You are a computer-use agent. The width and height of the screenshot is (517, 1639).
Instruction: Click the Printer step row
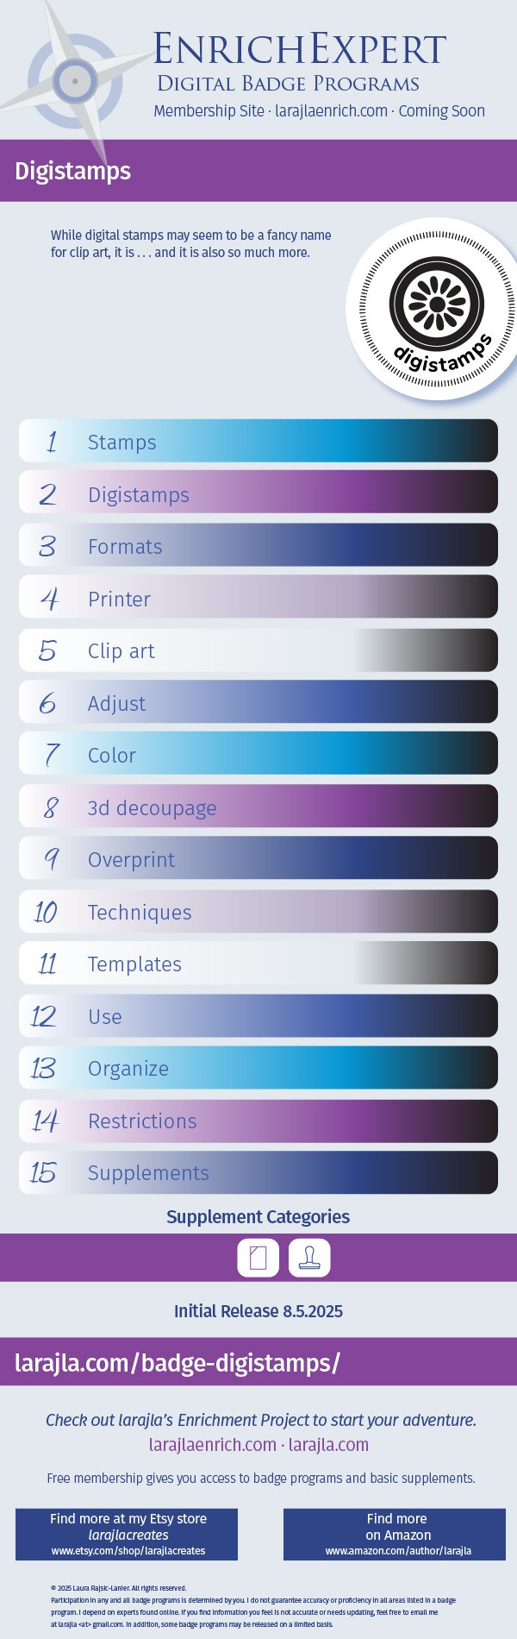pos(258,597)
